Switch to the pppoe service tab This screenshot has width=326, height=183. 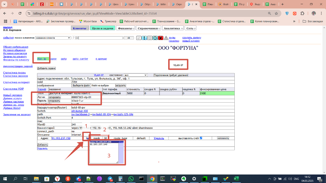tap(53, 59)
